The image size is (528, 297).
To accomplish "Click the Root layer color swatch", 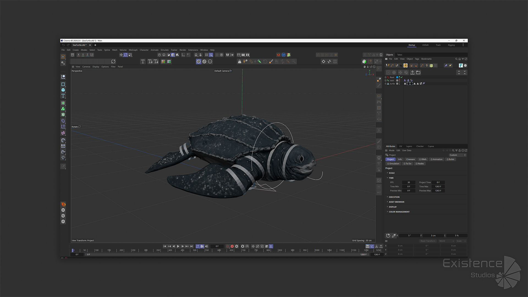I will pyautogui.click(x=397, y=77).
